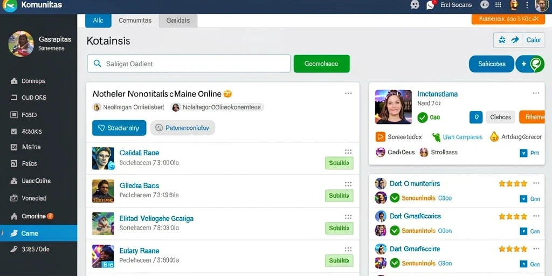Click the star arrow icon beside Caiur
This screenshot has height=276, width=552.
[x=508, y=40]
